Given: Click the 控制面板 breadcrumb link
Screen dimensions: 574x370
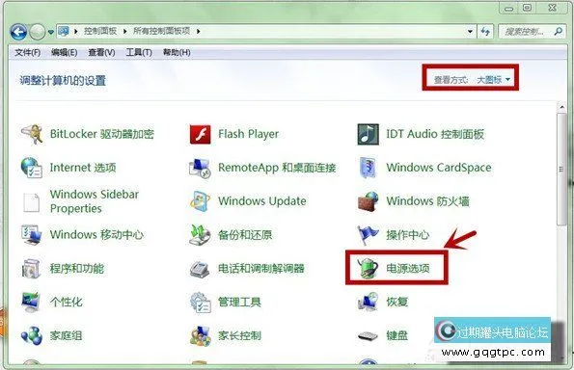Looking at the screenshot, I should click(x=100, y=31).
